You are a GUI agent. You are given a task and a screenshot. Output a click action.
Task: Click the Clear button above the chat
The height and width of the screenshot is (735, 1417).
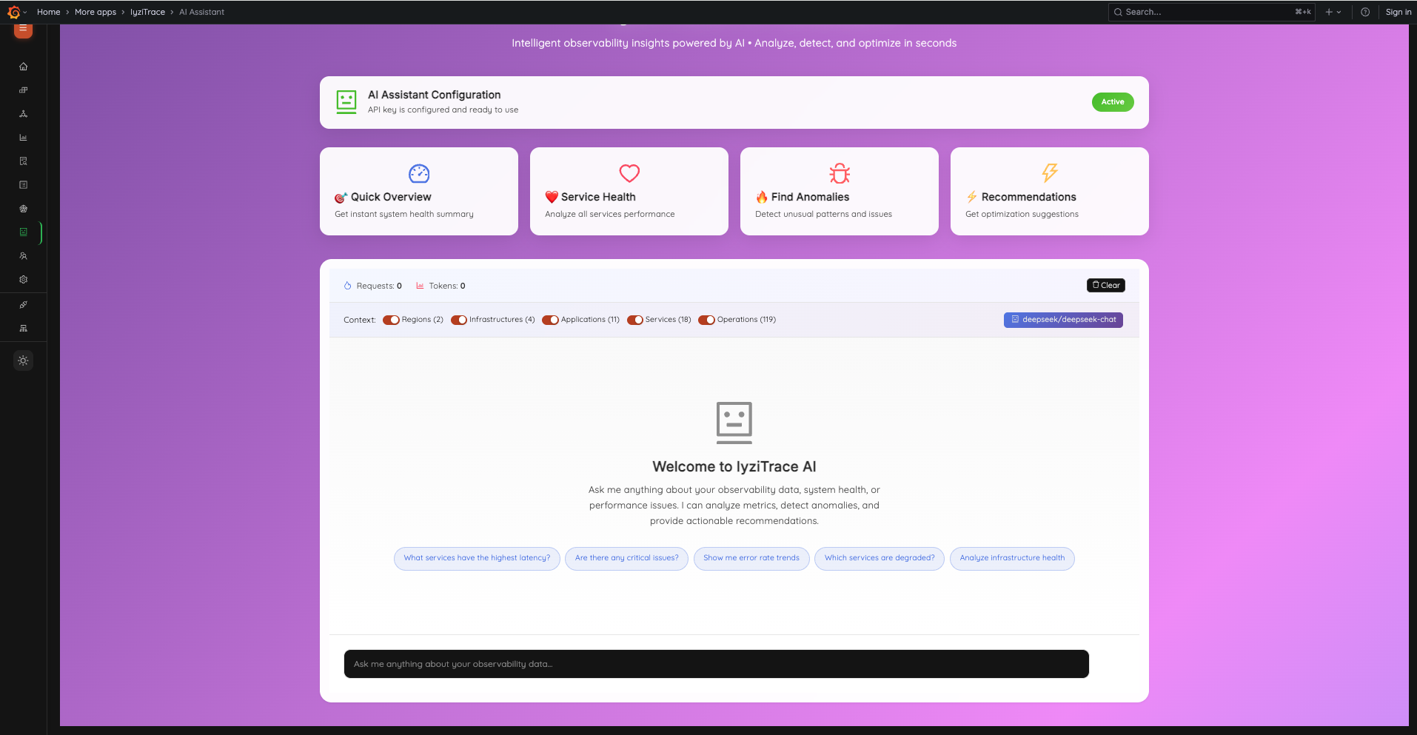click(1105, 285)
